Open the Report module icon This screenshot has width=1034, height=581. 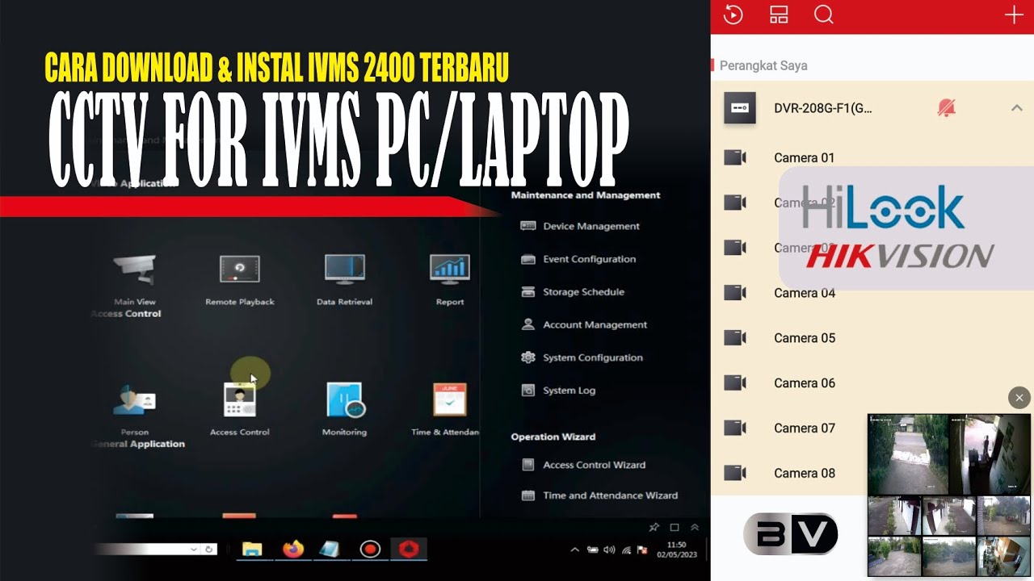tap(450, 270)
